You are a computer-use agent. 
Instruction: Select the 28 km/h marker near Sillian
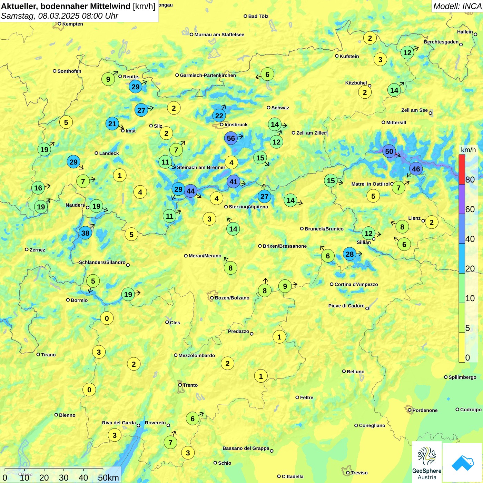pyautogui.click(x=350, y=254)
